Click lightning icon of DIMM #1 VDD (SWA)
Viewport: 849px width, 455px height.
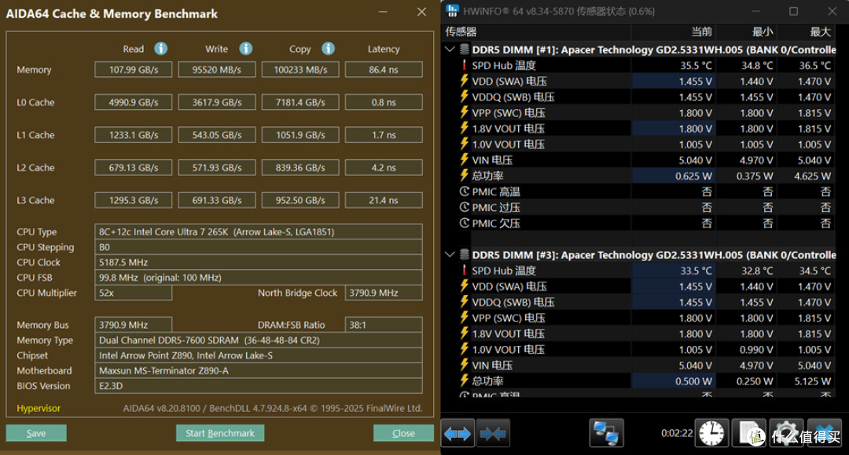coord(464,81)
